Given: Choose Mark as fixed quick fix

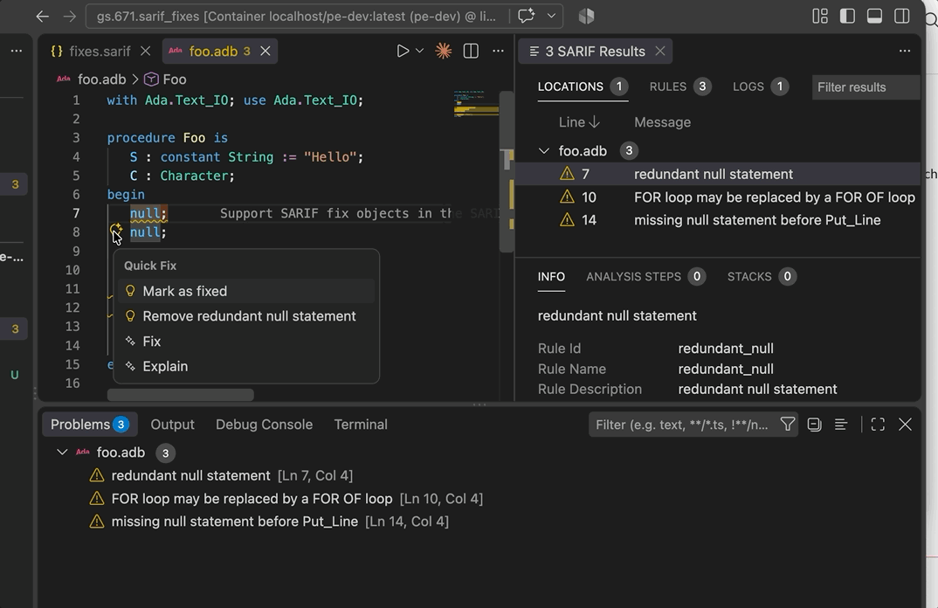Looking at the screenshot, I should coord(246,292).
